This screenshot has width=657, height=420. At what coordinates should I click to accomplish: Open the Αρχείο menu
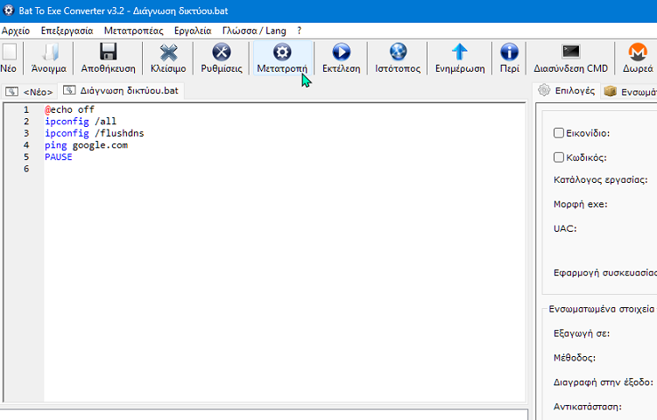click(16, 31)
